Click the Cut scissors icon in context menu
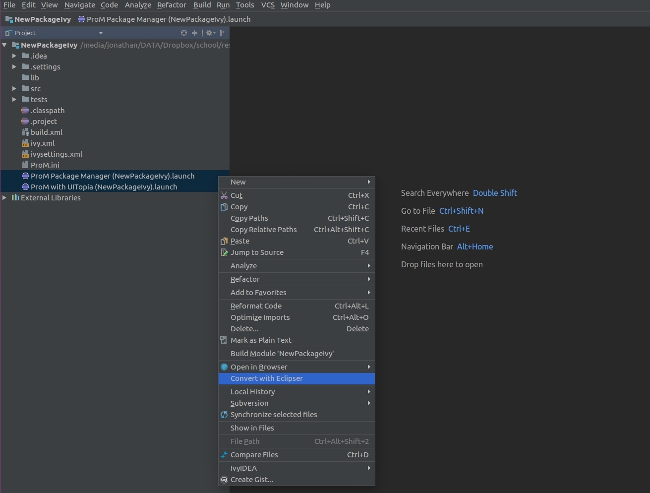650x493 pixels. (224, 195)
